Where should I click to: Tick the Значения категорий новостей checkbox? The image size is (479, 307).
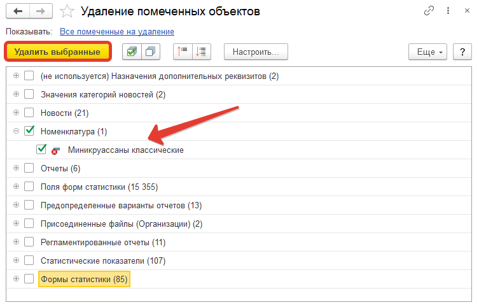[x=29, y=94]
